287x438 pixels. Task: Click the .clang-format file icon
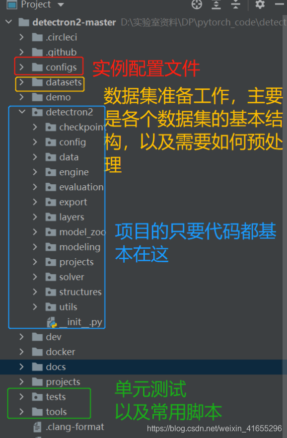(x=37, y=427)
